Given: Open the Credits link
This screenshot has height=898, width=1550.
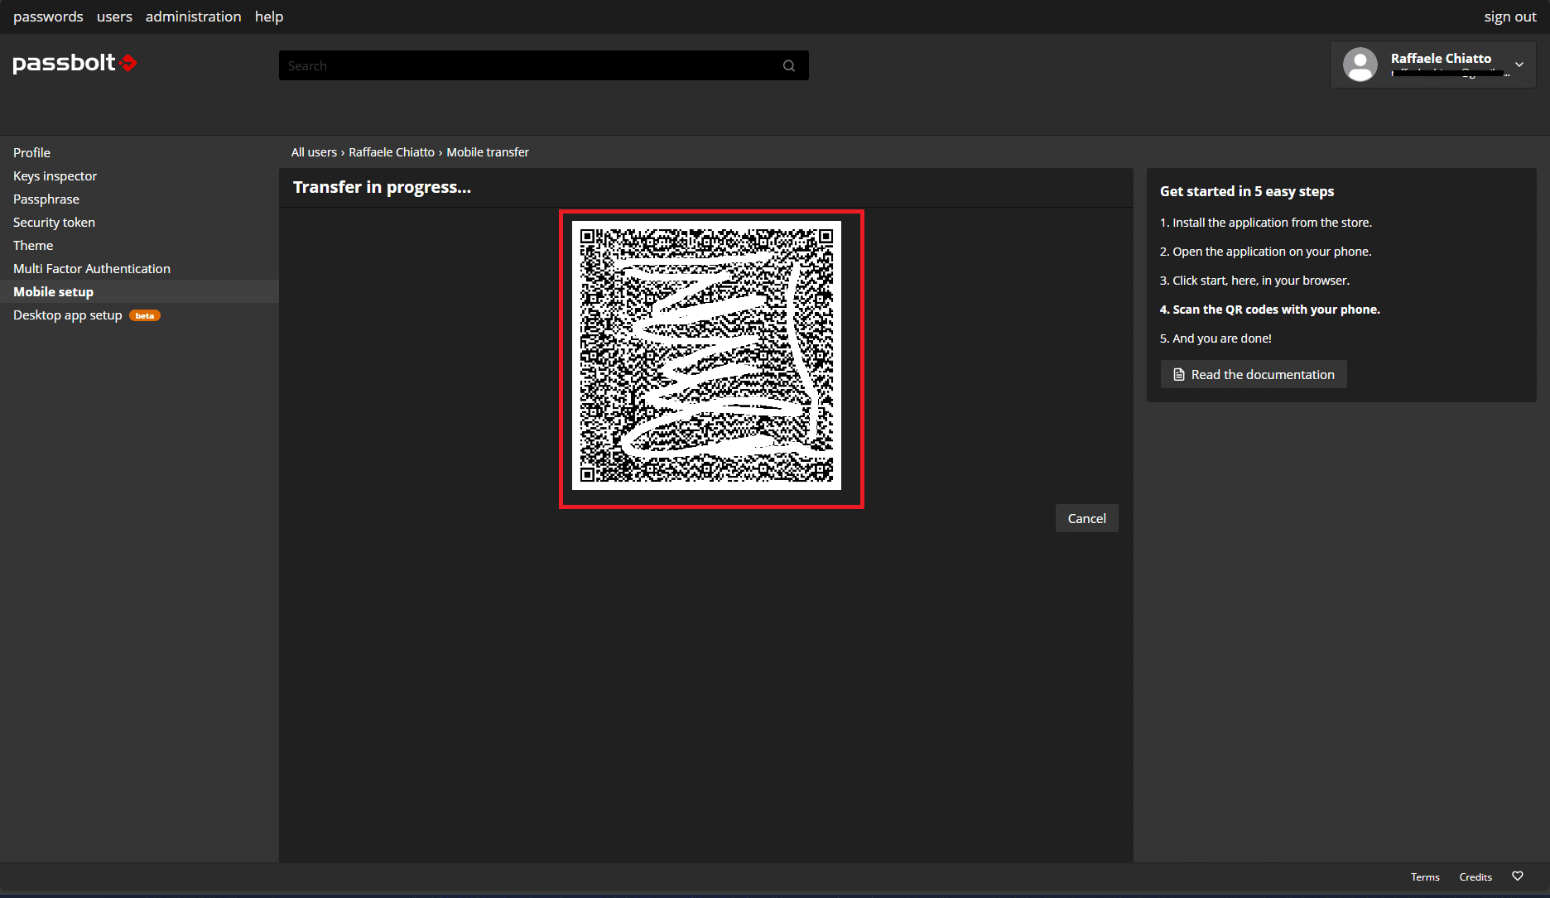Looking at the screenshot, I should pos(1475,876).
